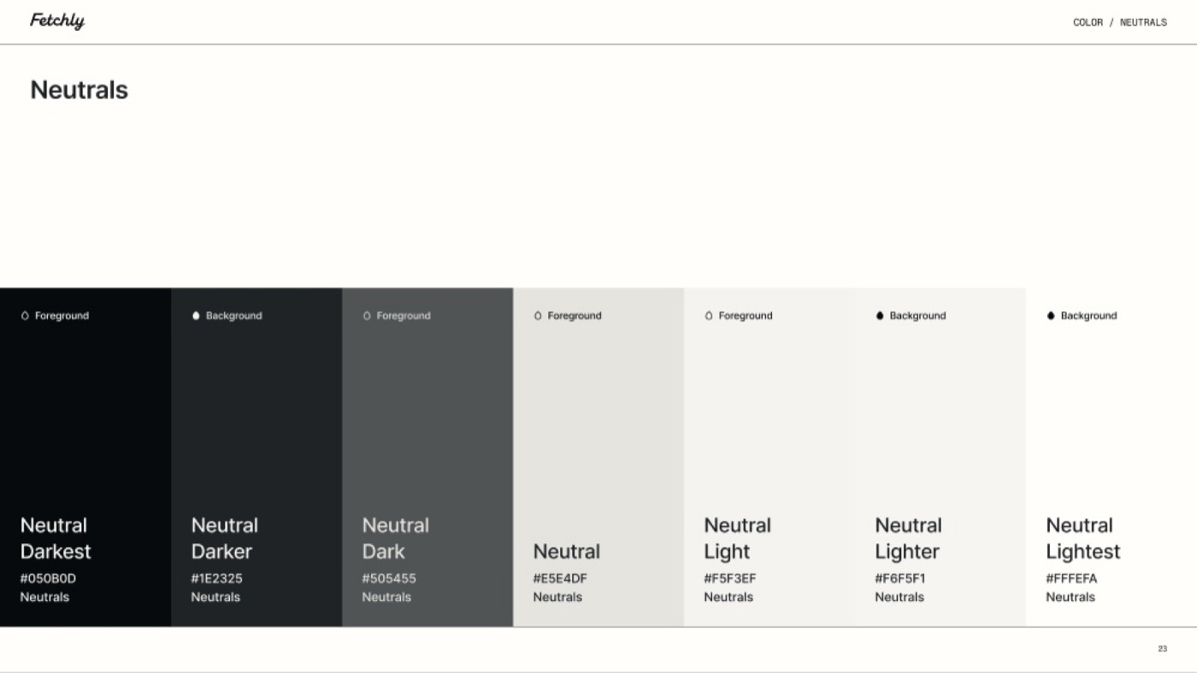Click the "Neutral" name above #E5E4DF
The height and width of the screenshot is (673, 1197).
coord(567,552)
